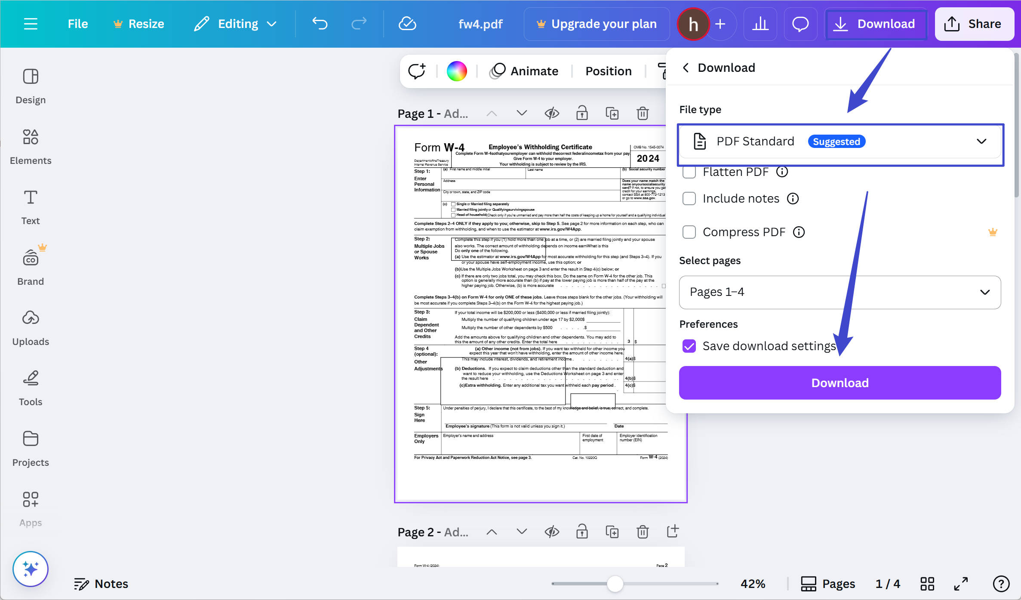Move Page 1 down with arrow
Viewport: 1021px width, 600px height.
tap(522, 114)
